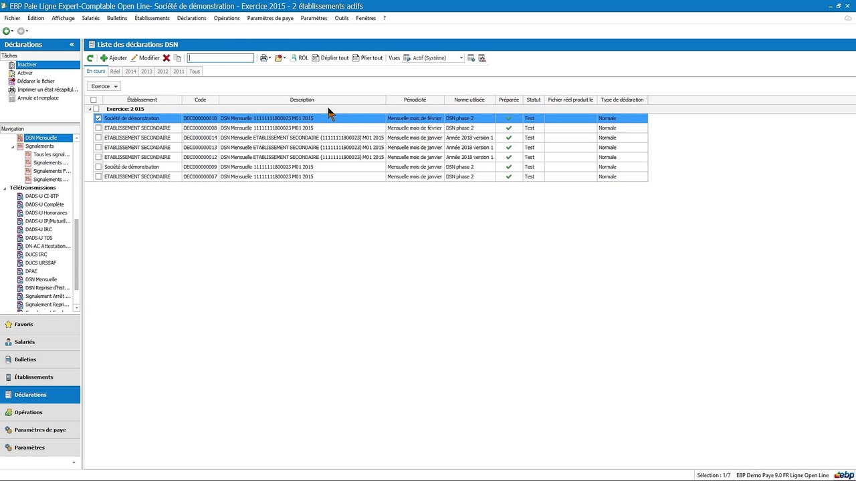Open the Exercice grouping dropdown
Image resolution: width=856 pixels, height=481 pixels.
[104, 86]
